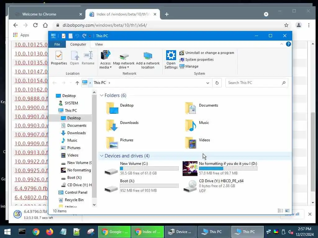
Task: Click 6.4.9802.0 link in Chrome page
Action: click(31, 197)
